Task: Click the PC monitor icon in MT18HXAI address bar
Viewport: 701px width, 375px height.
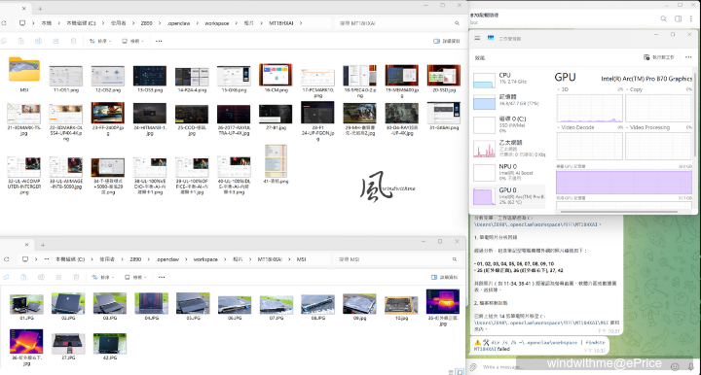Action: click(22, 23)
